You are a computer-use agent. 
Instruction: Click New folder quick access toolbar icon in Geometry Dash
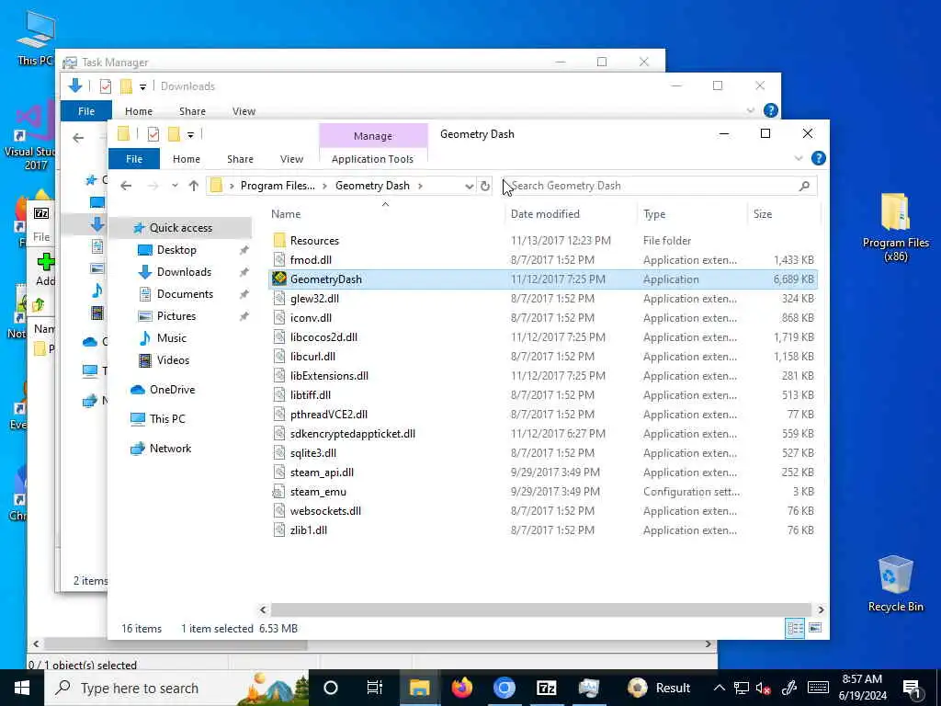pyautogui.click(x=174, y=134)
